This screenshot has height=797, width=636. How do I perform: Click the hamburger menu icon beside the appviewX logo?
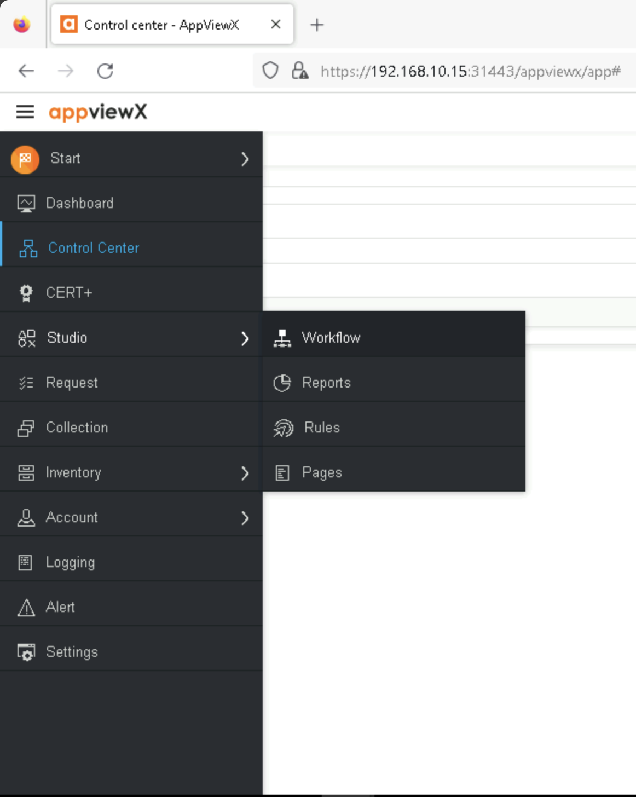[25, 112]
